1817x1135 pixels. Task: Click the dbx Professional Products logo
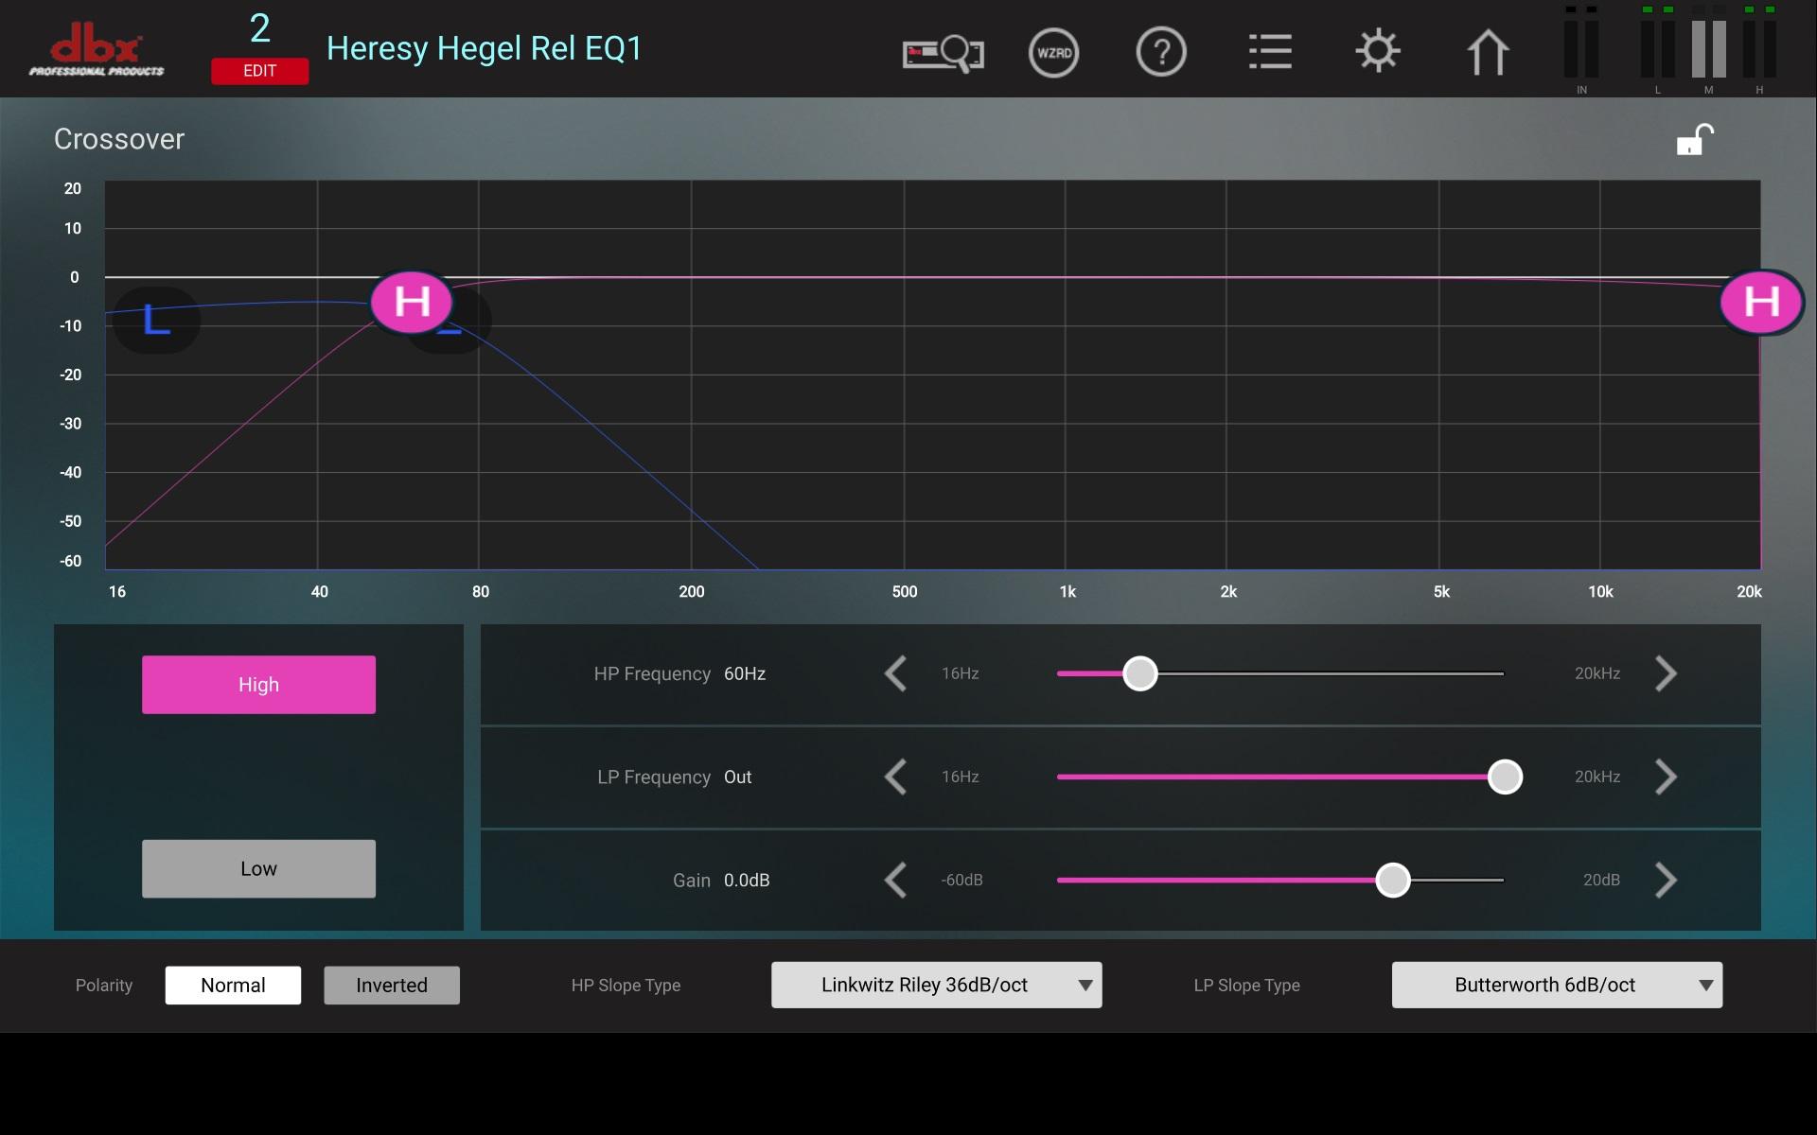pos(96,49)
